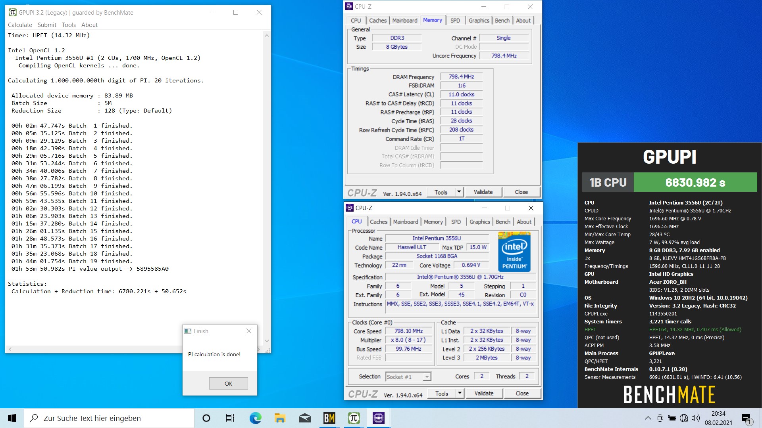Switch to BenchMate taskbar icon

(329, 418)
